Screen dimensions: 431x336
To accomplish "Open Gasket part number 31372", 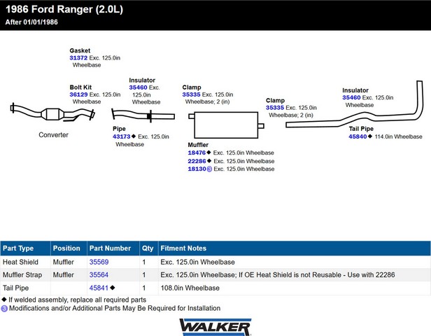I will pyautogui.click(x=78, y=57).
